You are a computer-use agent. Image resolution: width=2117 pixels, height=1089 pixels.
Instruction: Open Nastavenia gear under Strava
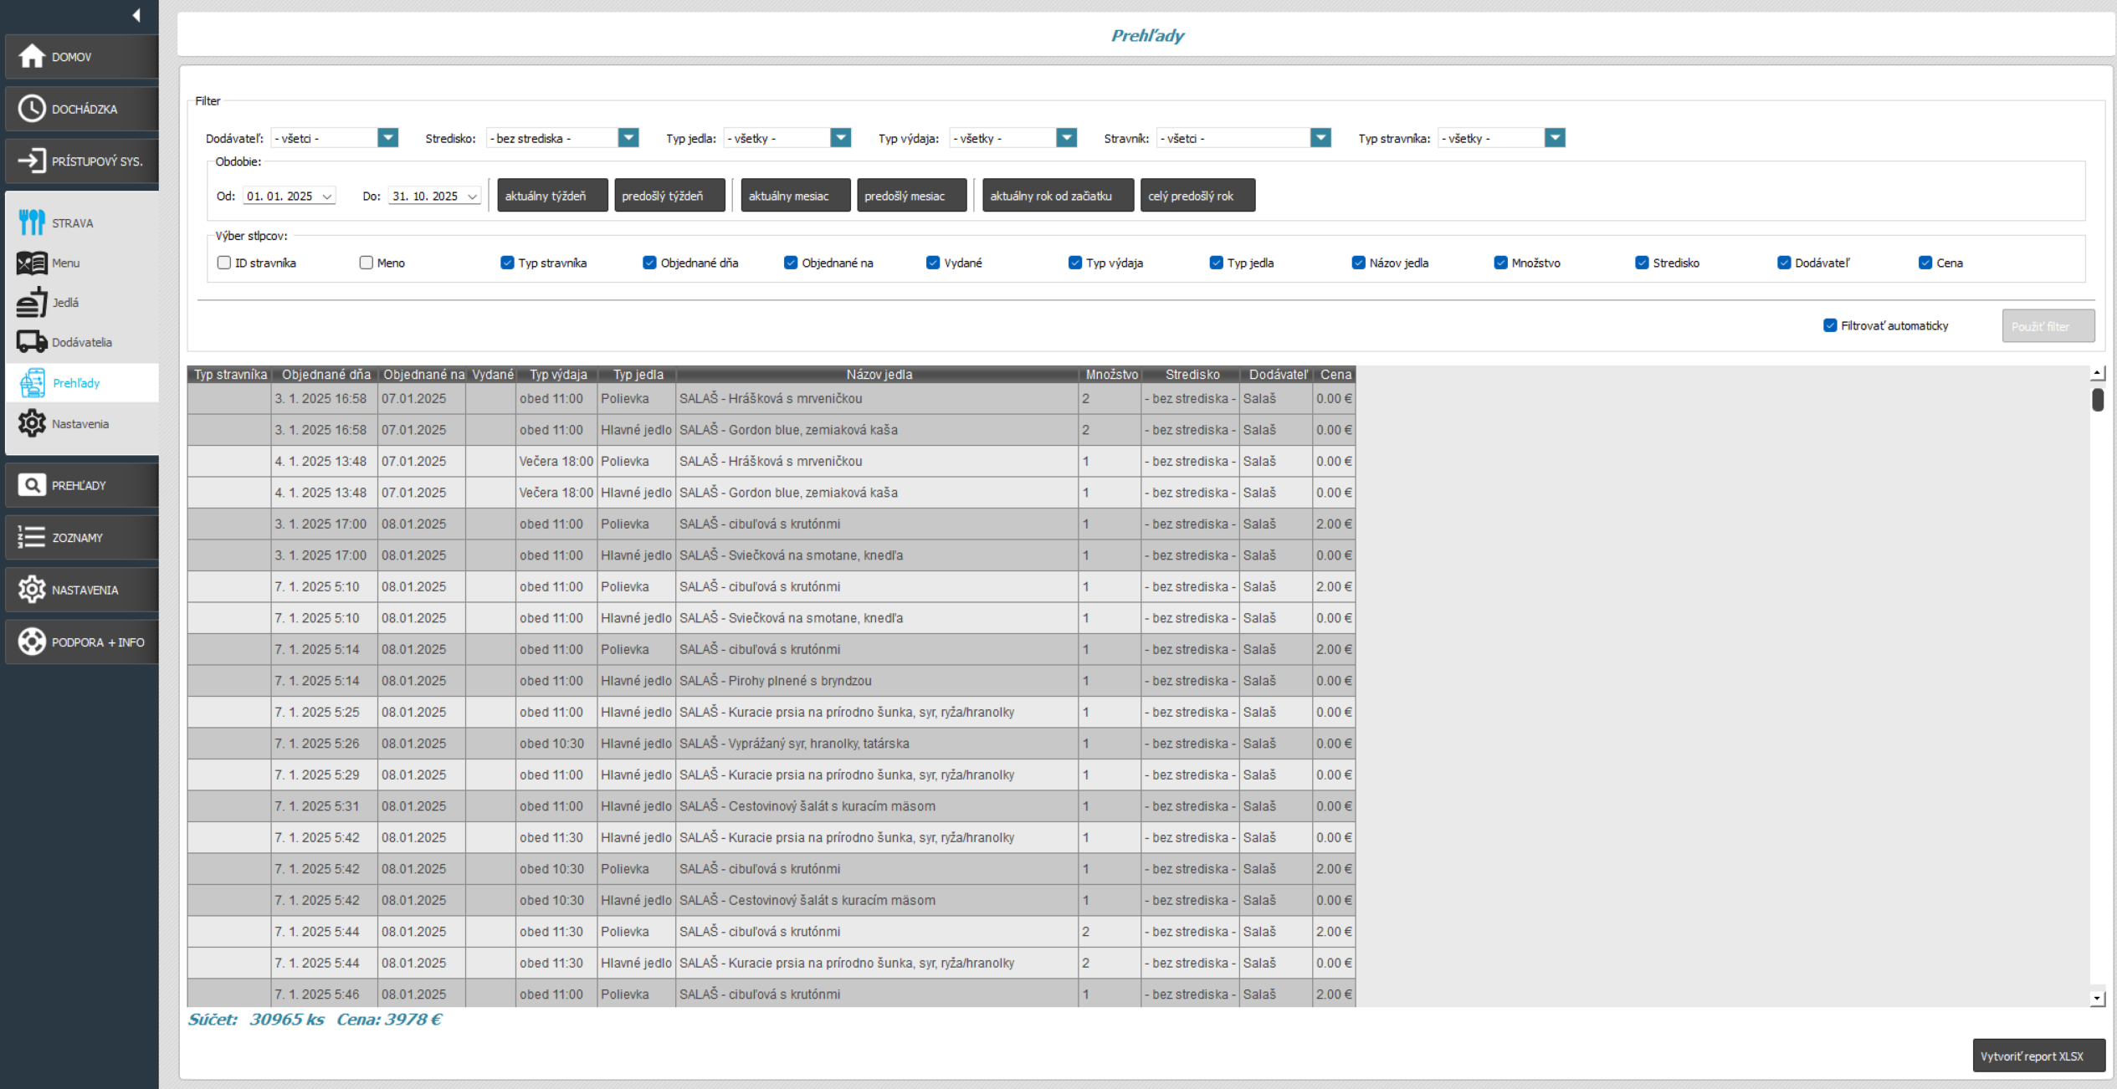pyautogui.click(x=32, y=423)
